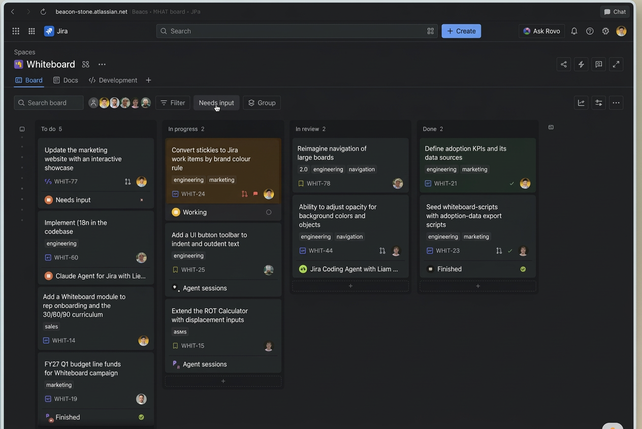This screenshot has height=429, width=642.
Task: Click the assignee avatar on WHIT-78
Action: (x=398, y=183)
